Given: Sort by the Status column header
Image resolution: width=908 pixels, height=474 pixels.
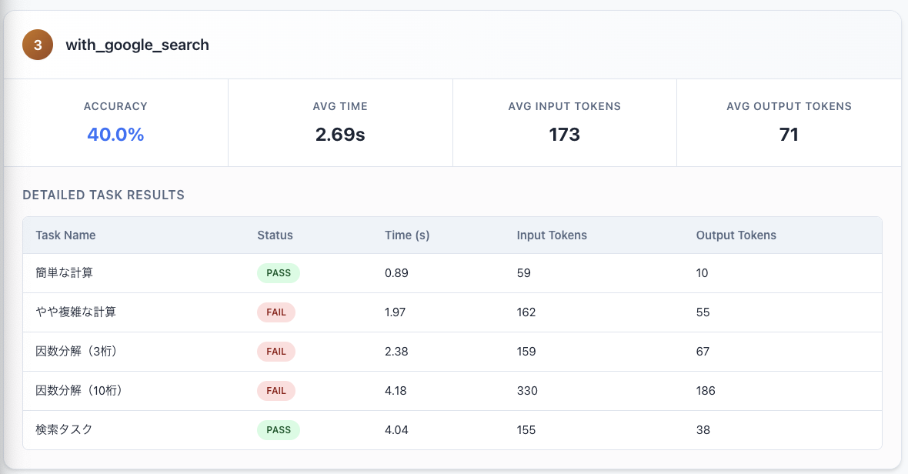Looking at the screenshot, I should pos(275,235).
